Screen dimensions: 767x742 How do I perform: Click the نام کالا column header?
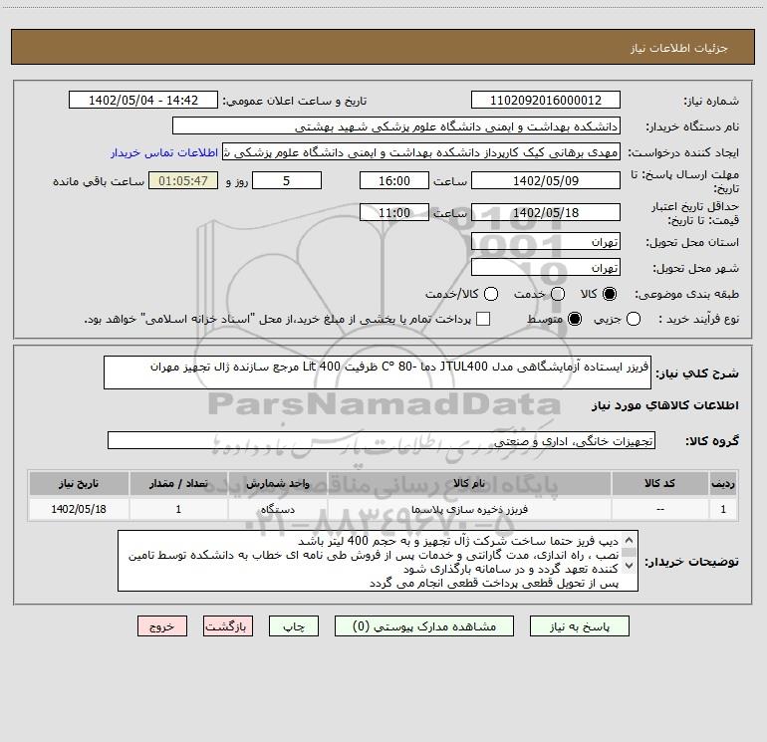click(x=469, y=484)
